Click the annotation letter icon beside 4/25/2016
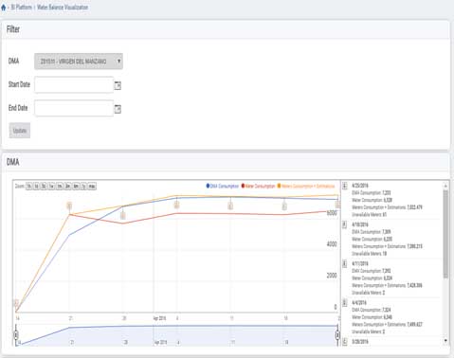 click(x=345, y=186)
